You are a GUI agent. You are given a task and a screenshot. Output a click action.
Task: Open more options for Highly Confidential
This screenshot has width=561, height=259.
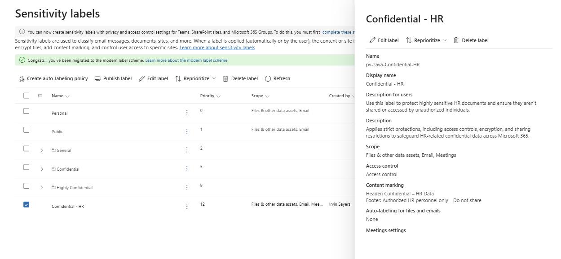[187, 187]
